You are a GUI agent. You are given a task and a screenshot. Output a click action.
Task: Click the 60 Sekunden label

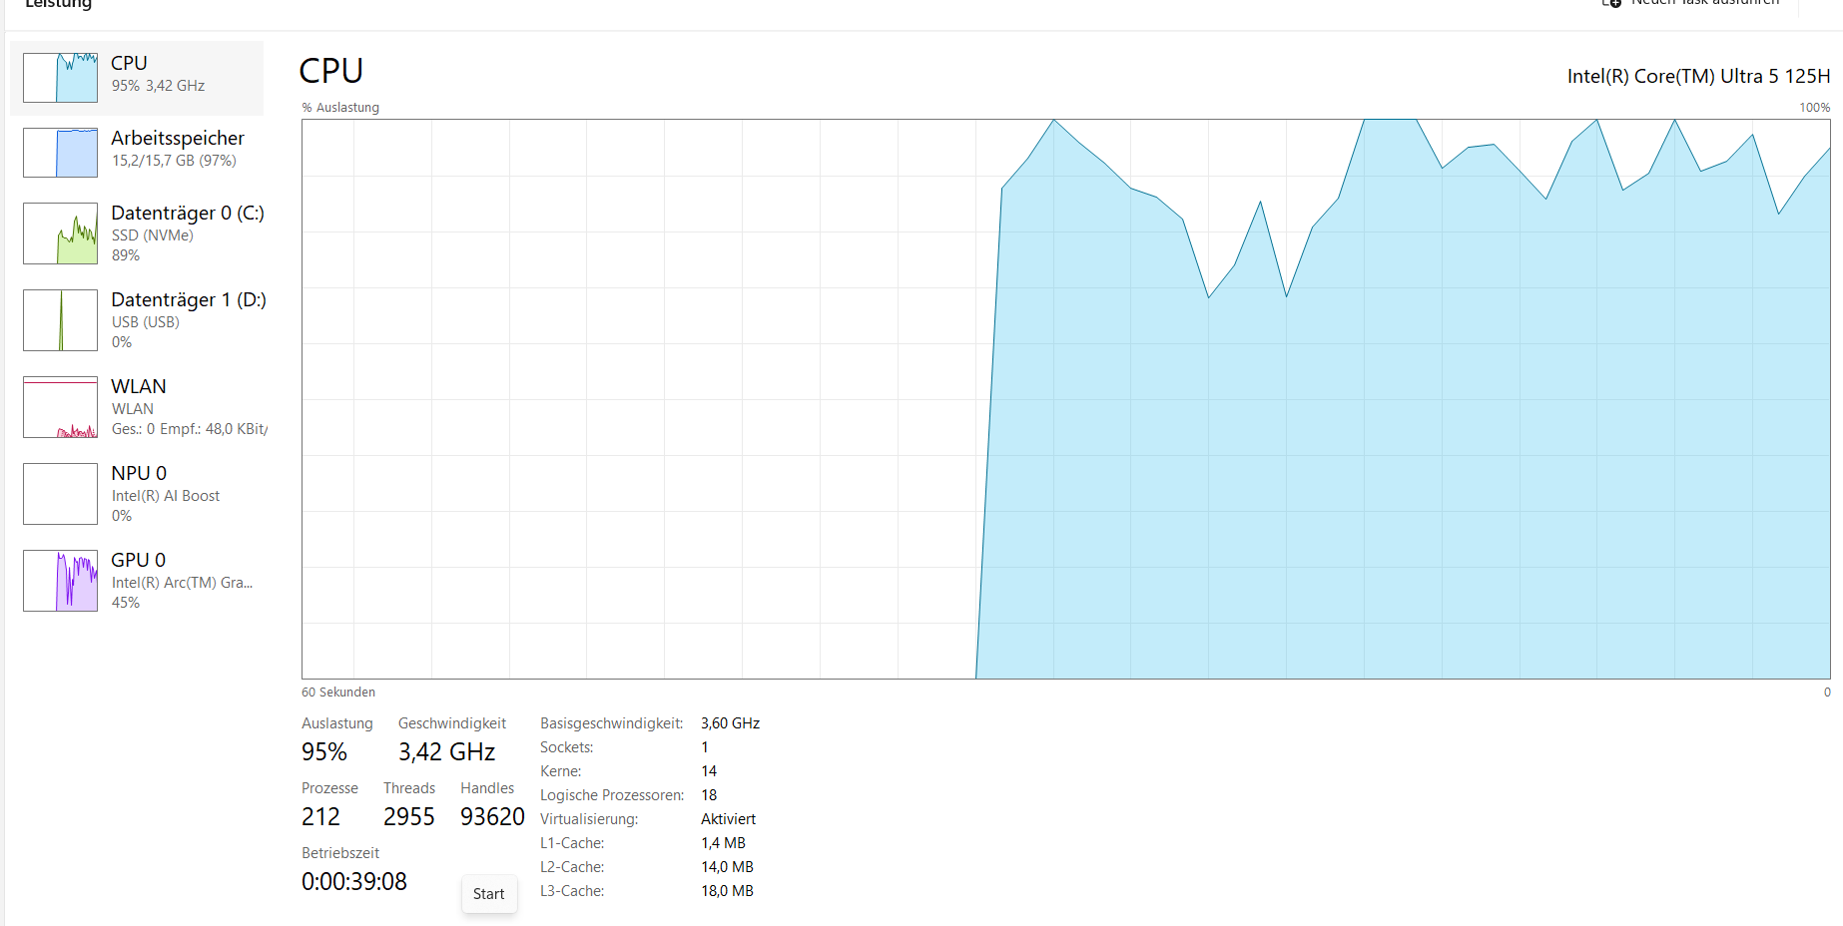[338, 693]
